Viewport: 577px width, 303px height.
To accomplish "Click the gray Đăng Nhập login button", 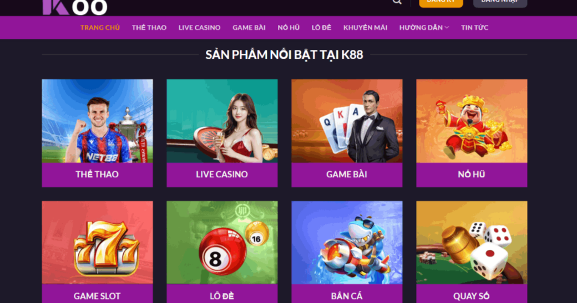I will [500, 3].
